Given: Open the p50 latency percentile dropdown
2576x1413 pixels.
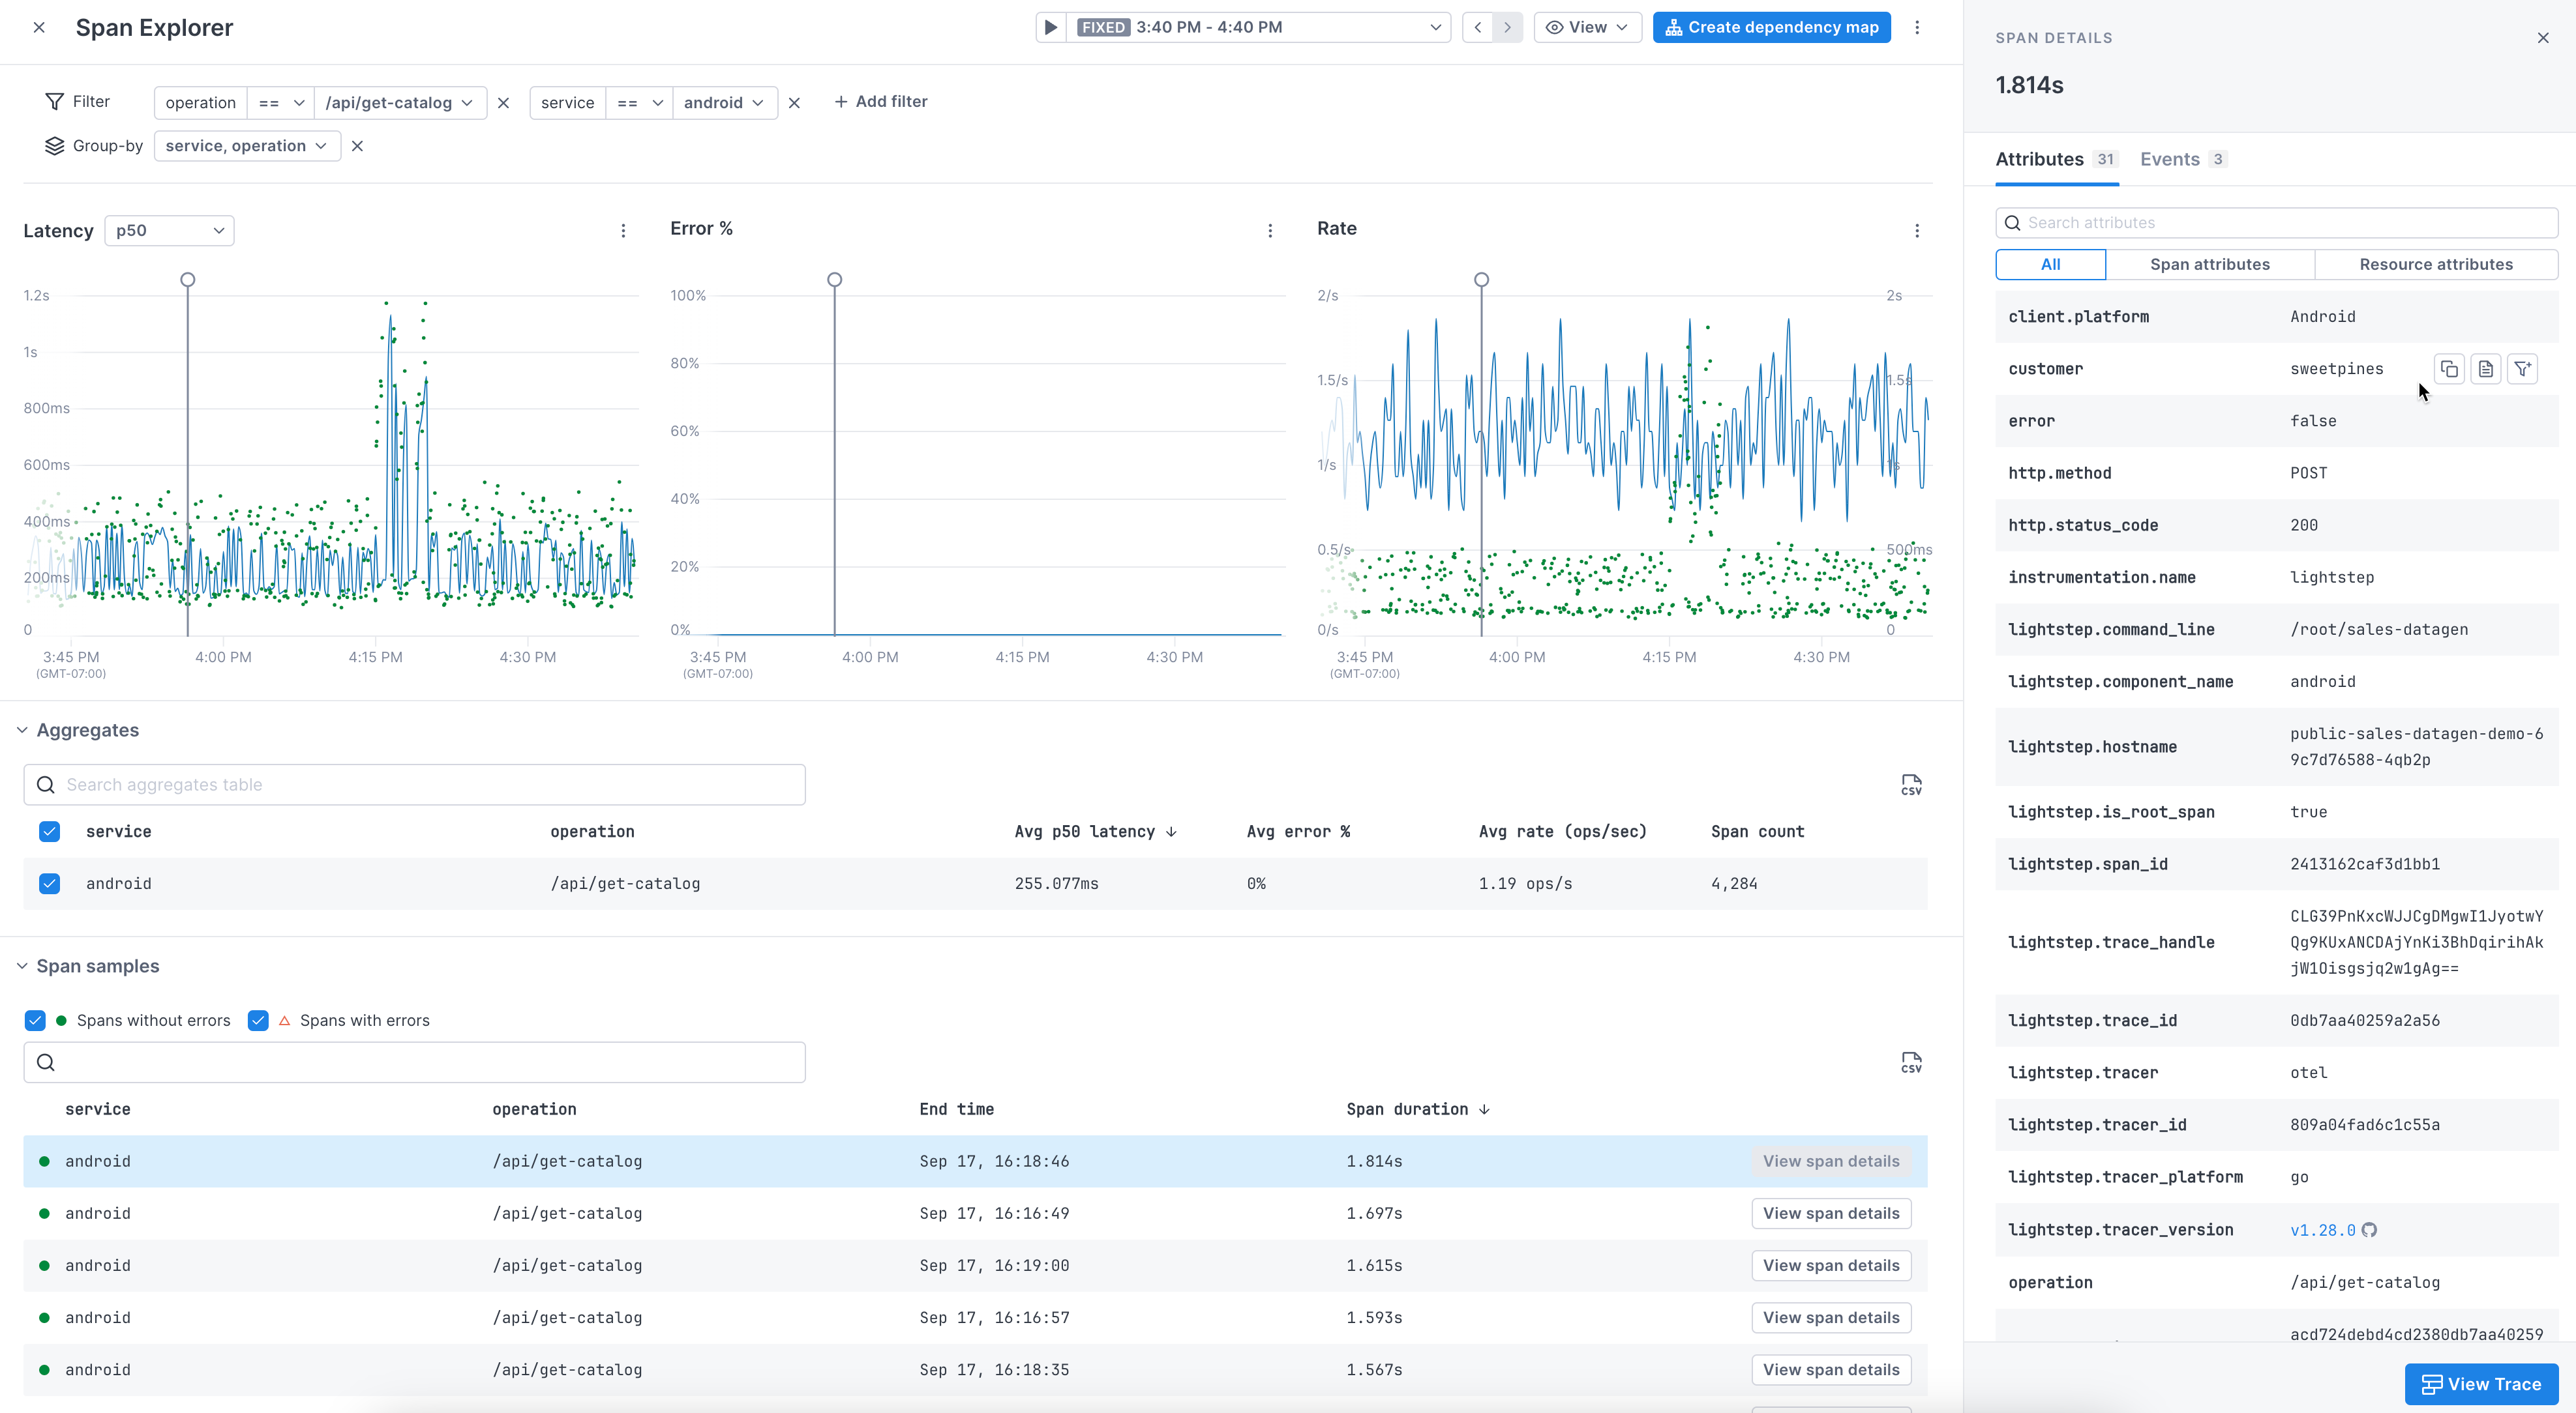Looking at the screenshot, I should (x=168, y=230).
